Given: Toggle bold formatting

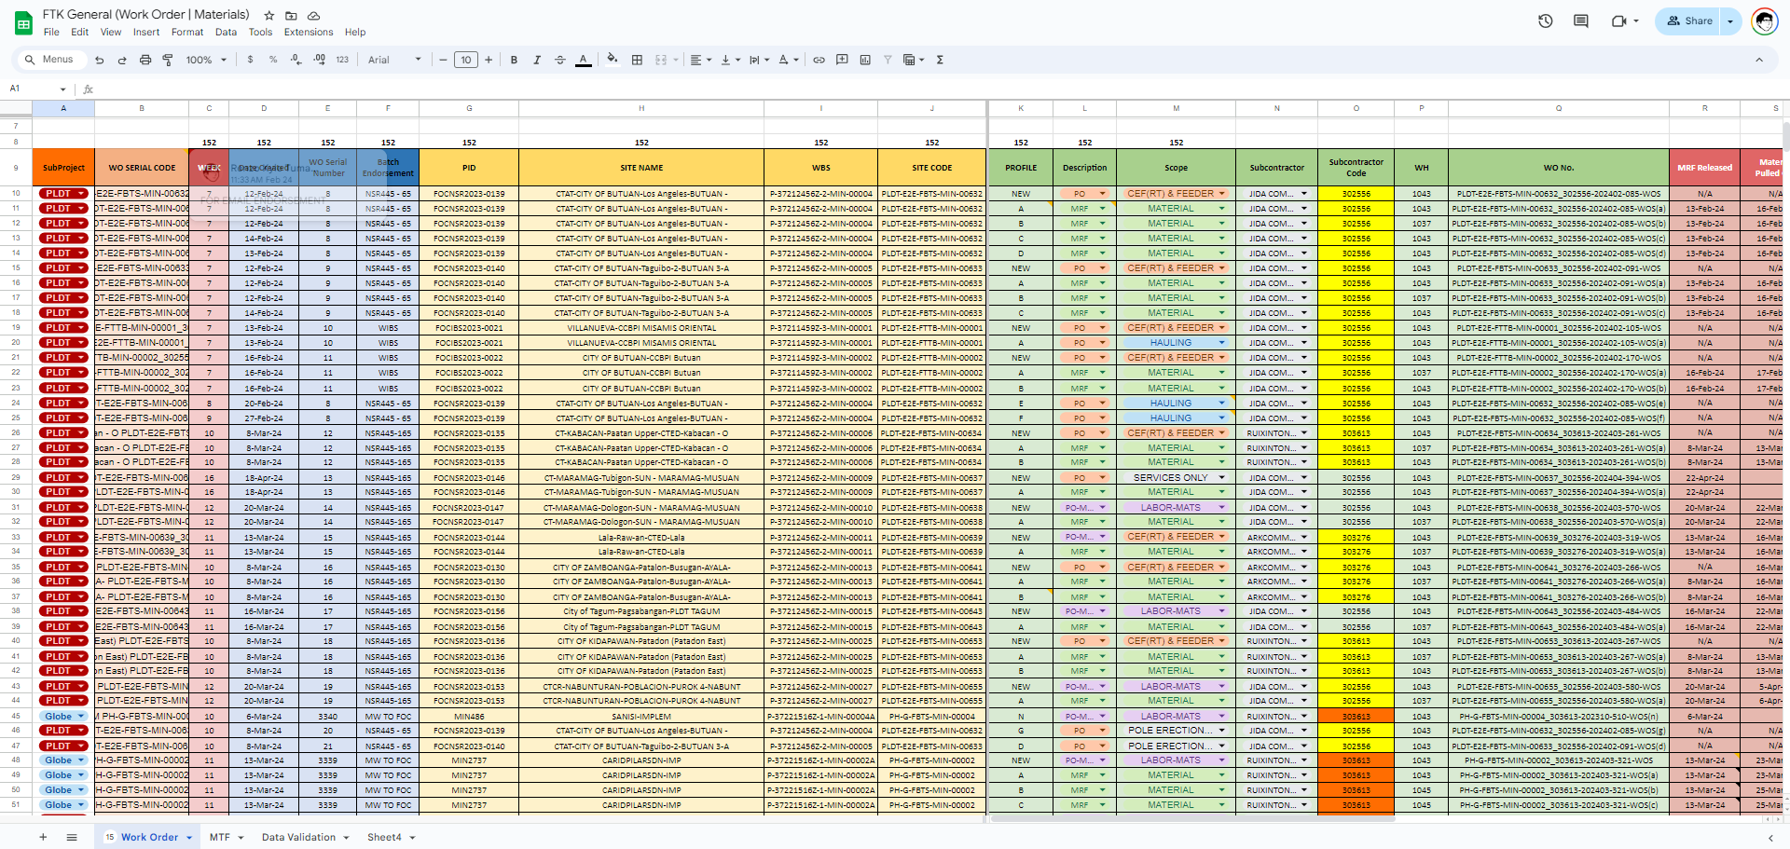Looking at the screenshot, I should tap(514, 60).
